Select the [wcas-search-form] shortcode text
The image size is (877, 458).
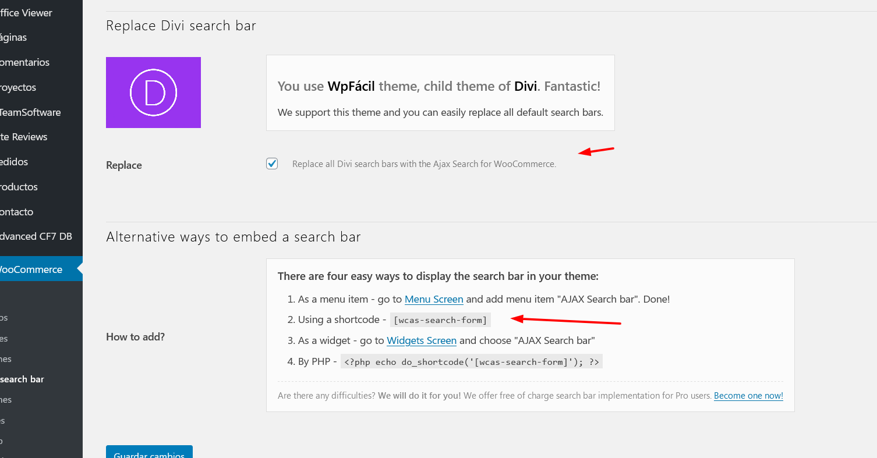[440, 320]
